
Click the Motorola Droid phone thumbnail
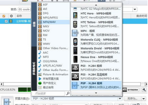pyautogui.click(x=75, y=50)
